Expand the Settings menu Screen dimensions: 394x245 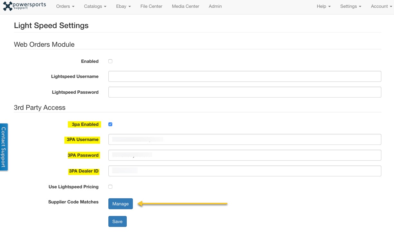click(x=351, y=6)
